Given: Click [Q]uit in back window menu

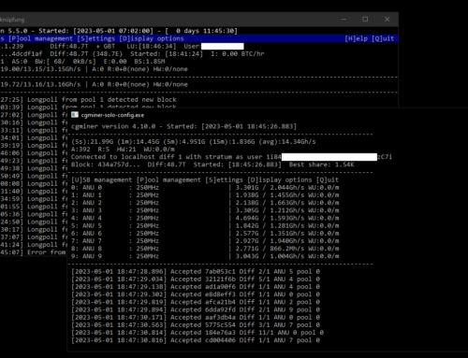Looking at the screenshot, I should pos(383,38).
